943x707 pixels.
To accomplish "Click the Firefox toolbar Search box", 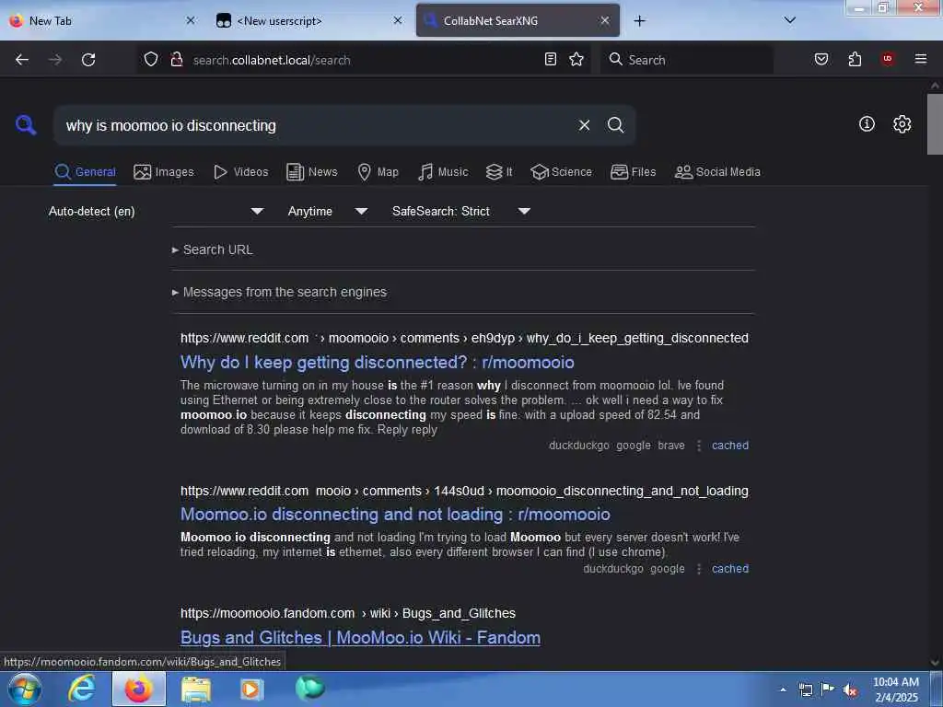I will coord(687,60).
